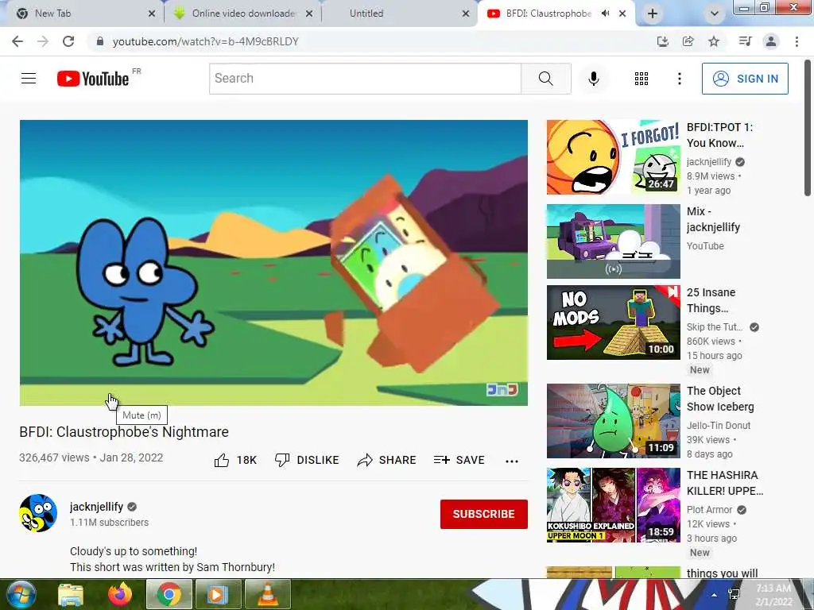Viewport: 814px width, 610px height.
Task: Click the SIGN IN button
Action: [745, 79]
